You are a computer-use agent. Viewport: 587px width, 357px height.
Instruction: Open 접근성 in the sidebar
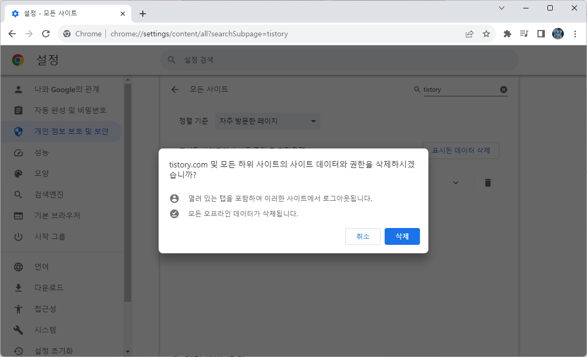(62, 309)
